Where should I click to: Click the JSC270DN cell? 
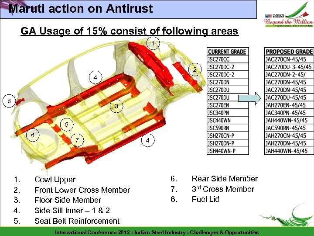[228, 82]
